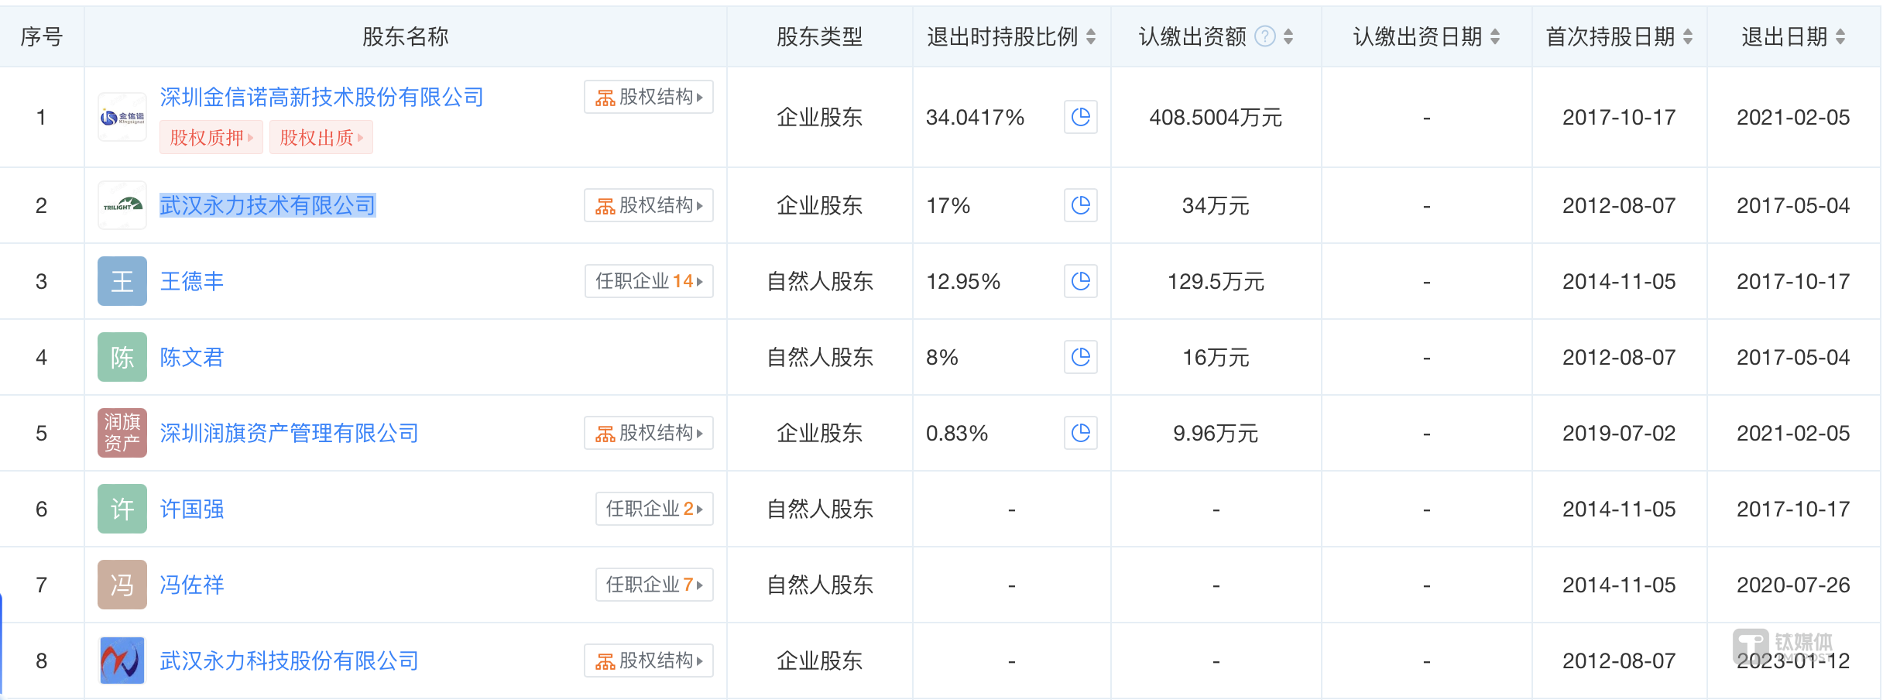This screenshot has height=700, width=1883.
Task: Expand 任职企业 7 for 冯佐祥
Action: coord(654,585)
